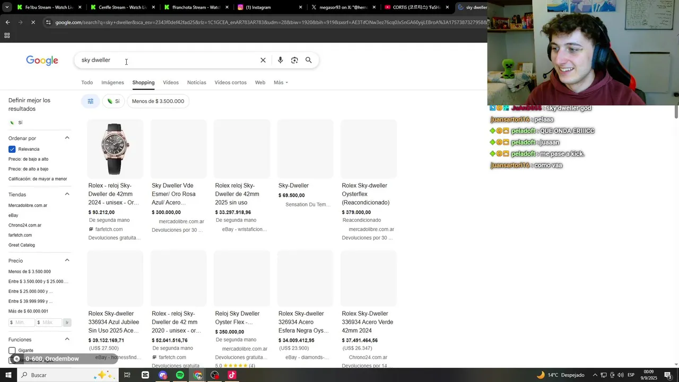The width and height of the screenshot is (679, 382).
Task: Collapse the Precio section
Action: (x=67, y=261)
